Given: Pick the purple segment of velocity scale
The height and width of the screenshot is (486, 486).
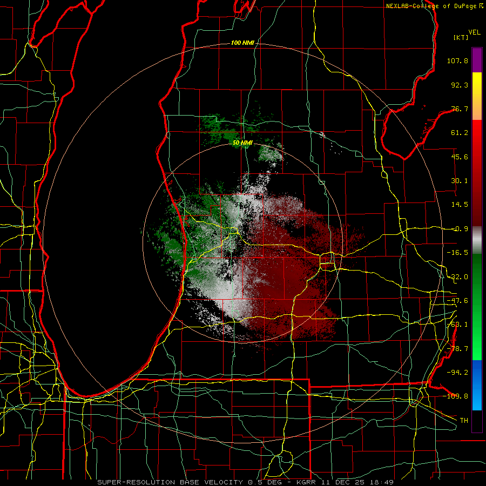Looking at the screenshot, I should coord(477,60).
